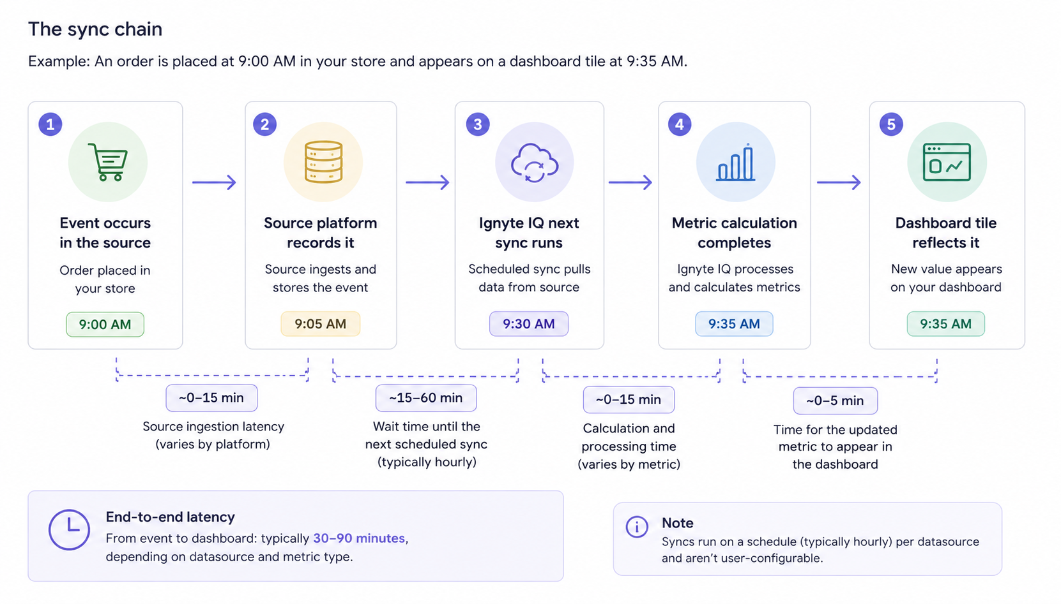Viewport: 1061px width, 604px height.
Task: Click 'Source ingestion latency' caption
Action: (213, 435)
